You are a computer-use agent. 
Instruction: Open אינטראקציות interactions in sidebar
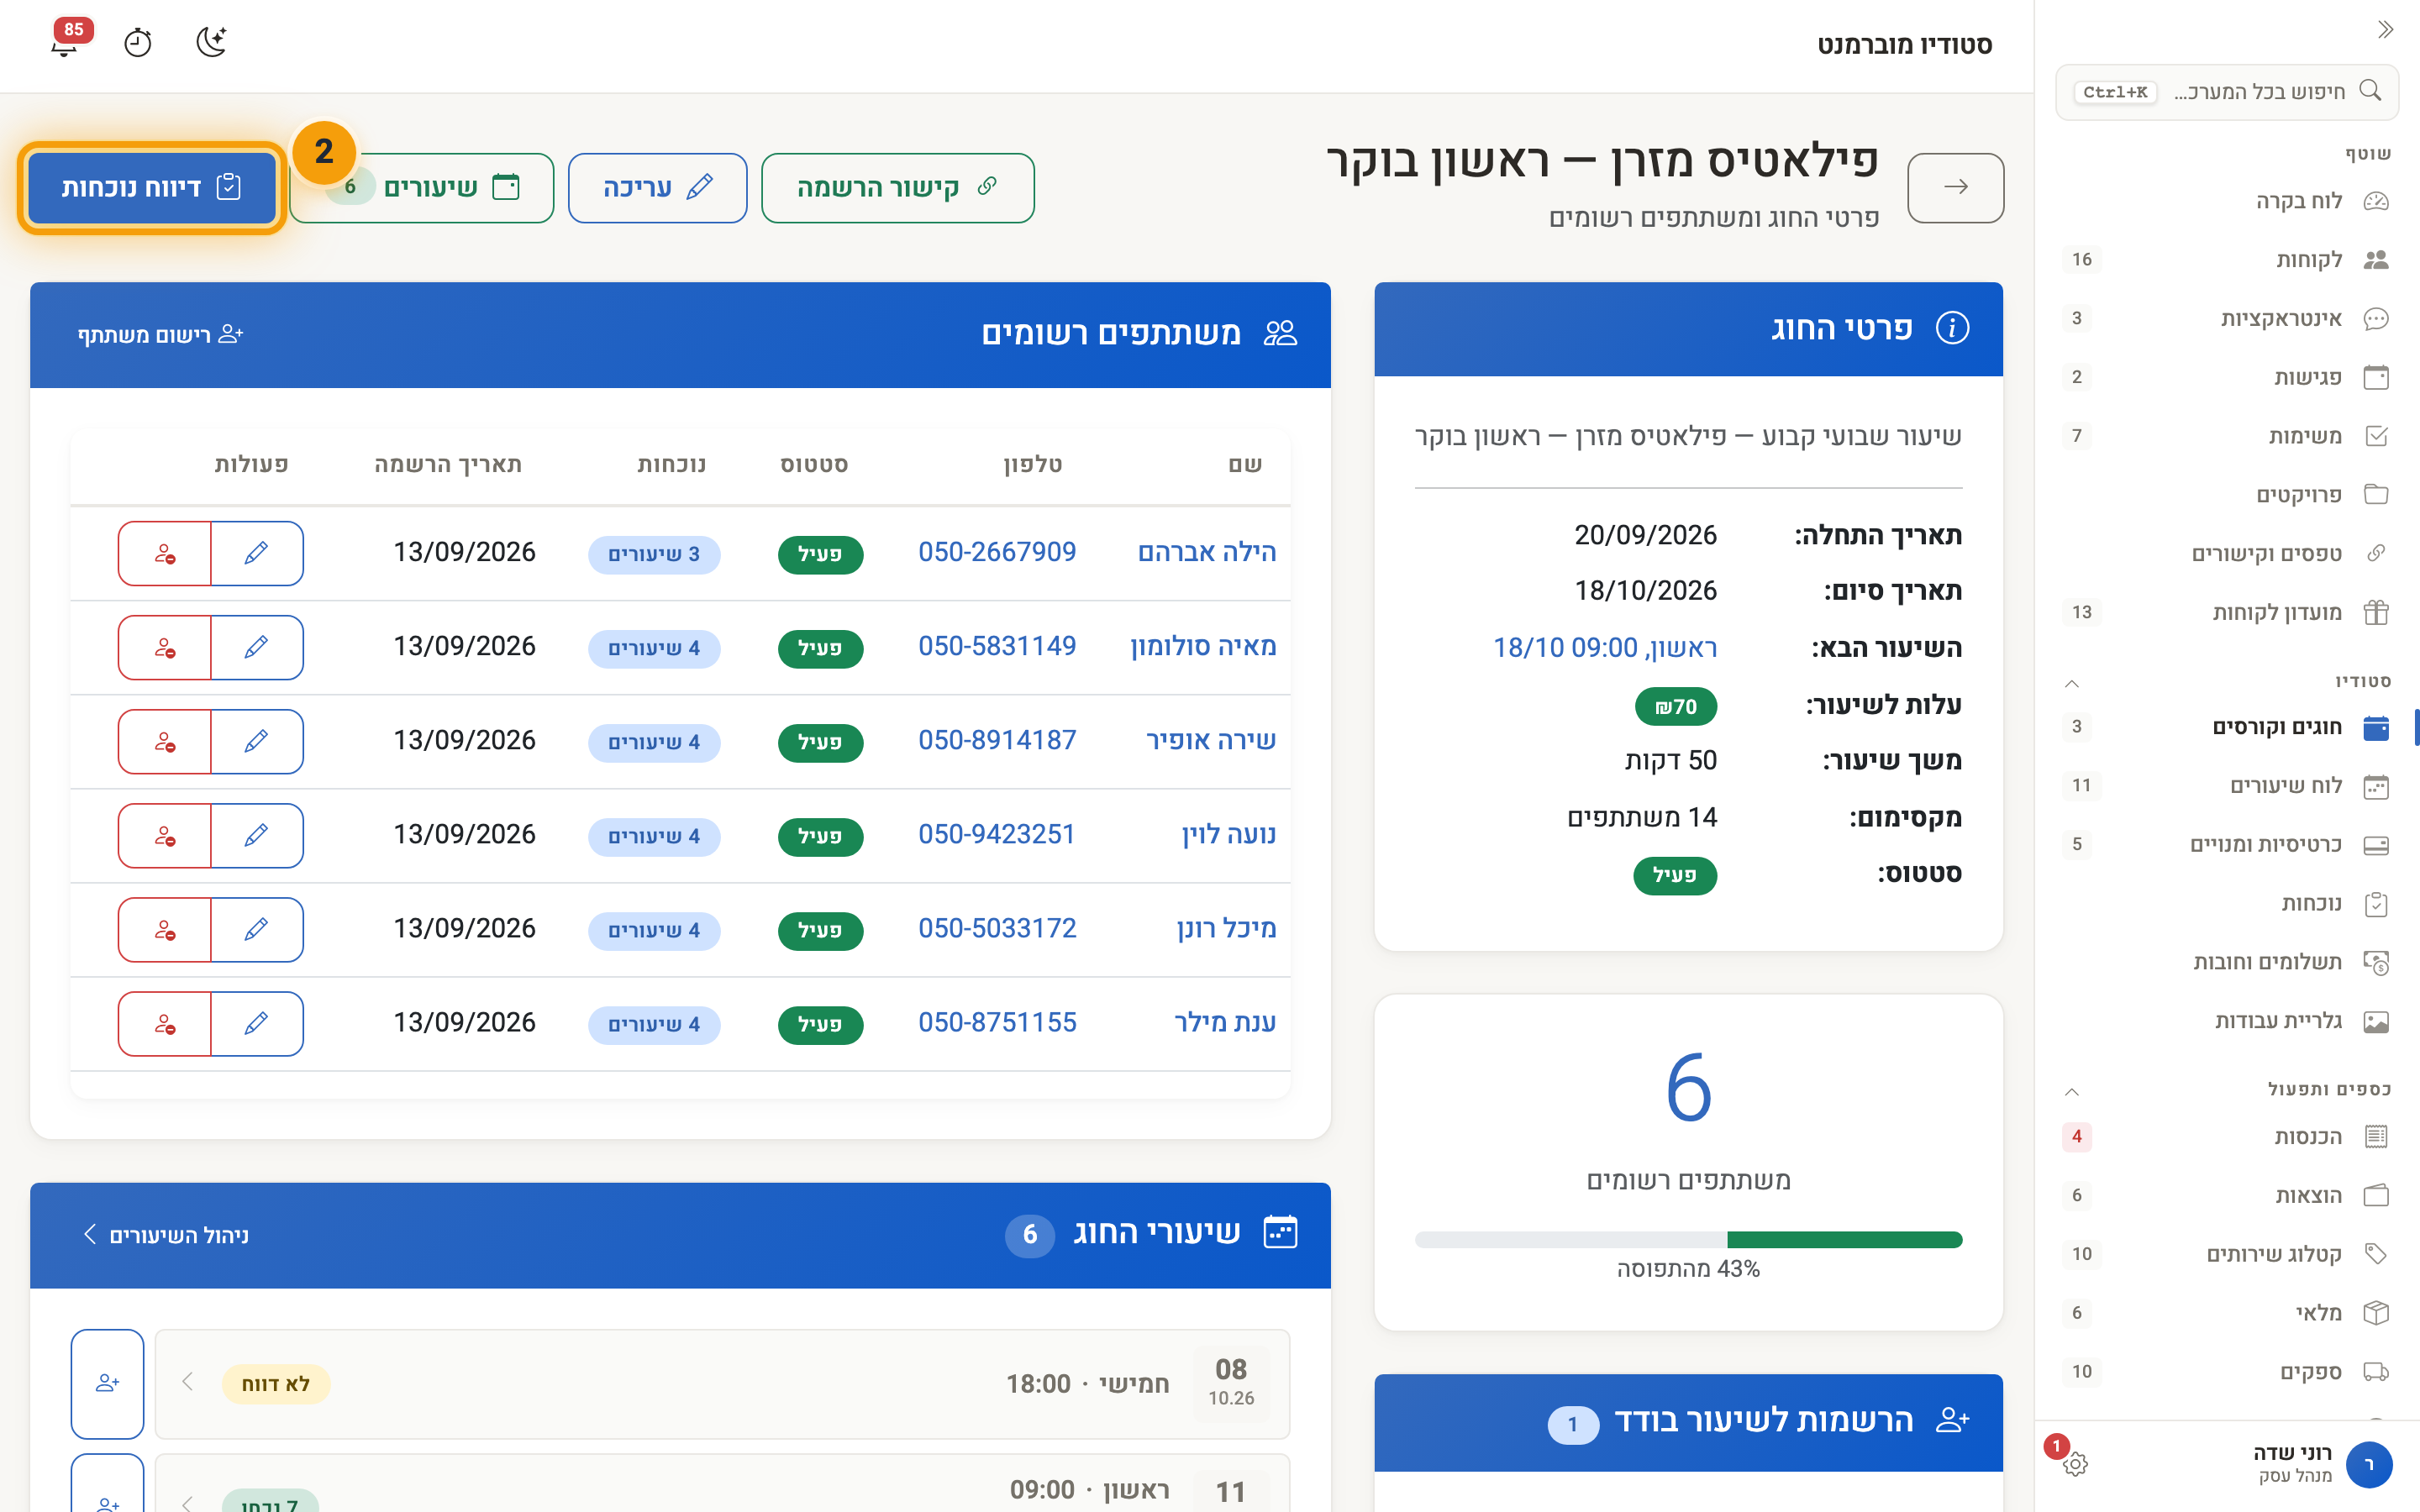2227,319
